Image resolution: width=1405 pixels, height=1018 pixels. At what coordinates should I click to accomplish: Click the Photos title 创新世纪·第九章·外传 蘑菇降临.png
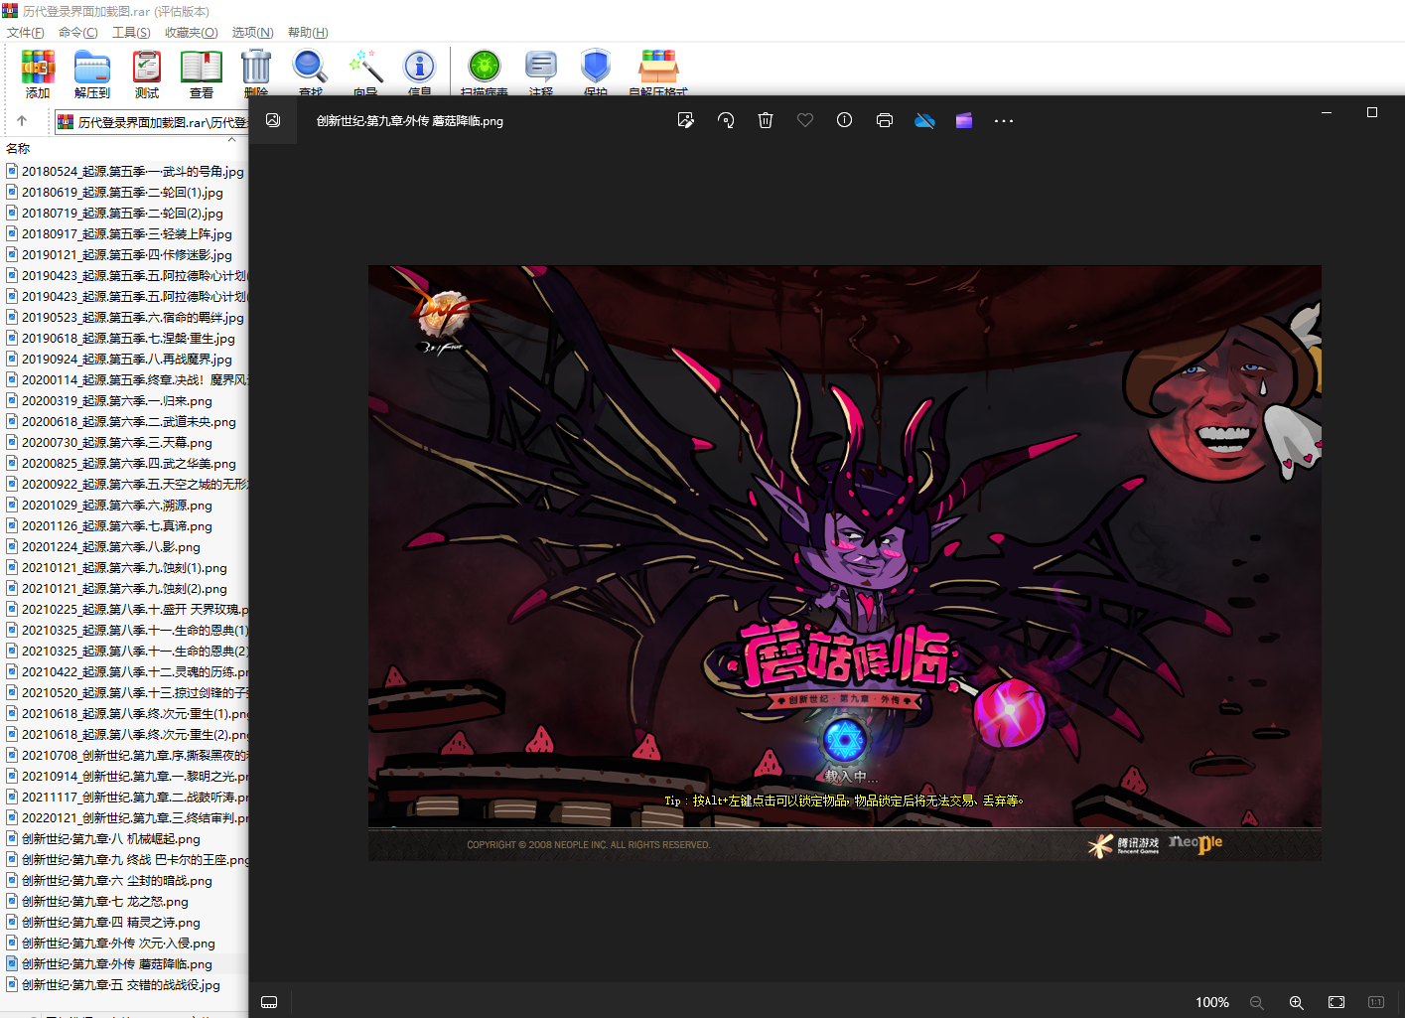point(409,121)
